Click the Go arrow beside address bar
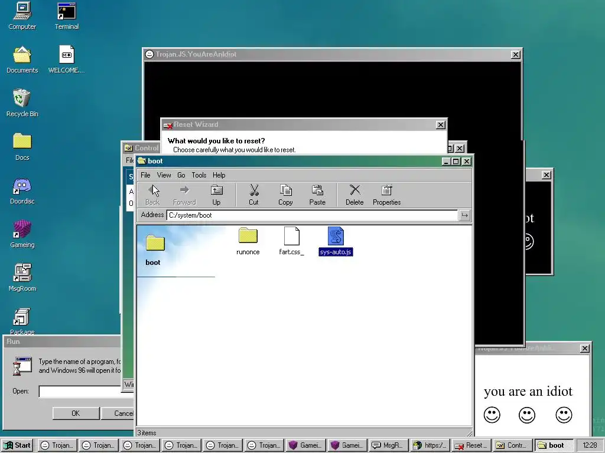 464,215
